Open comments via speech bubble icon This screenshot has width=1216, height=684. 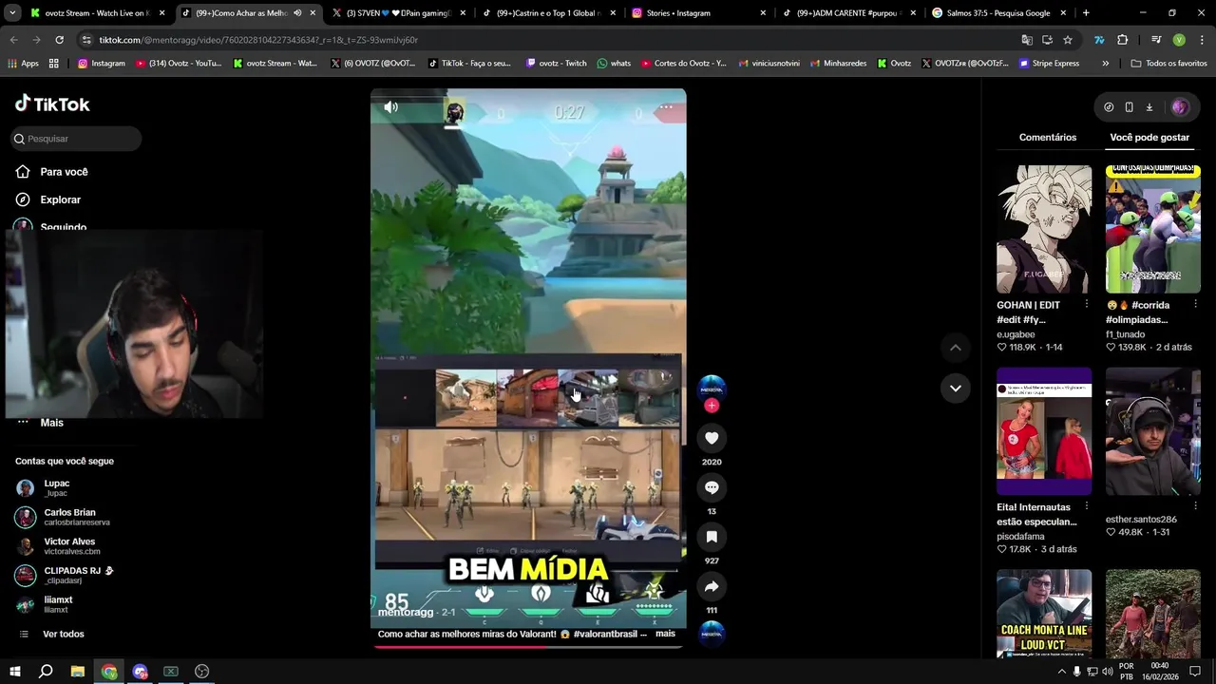[712, 487]
